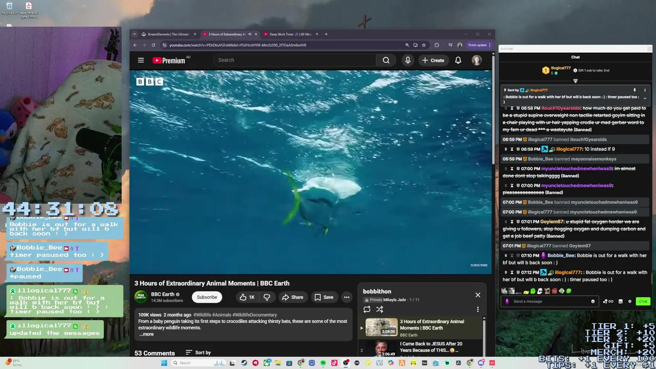Open the browser extensions puzzle icon

(x=437, y=45)
